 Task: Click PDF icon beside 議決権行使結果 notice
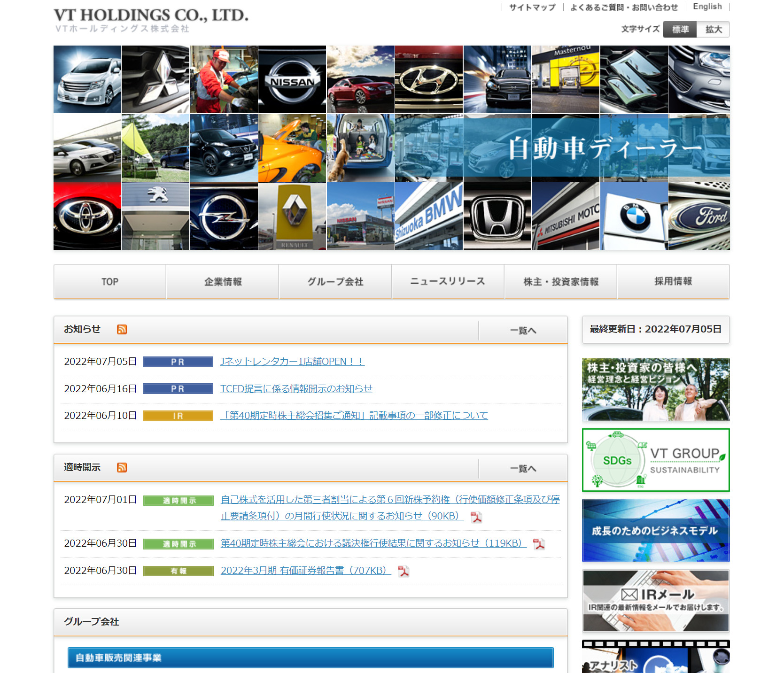539,544
